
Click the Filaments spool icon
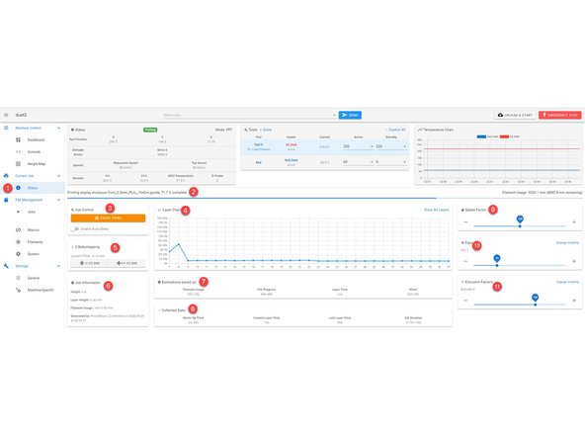[18, 242]
